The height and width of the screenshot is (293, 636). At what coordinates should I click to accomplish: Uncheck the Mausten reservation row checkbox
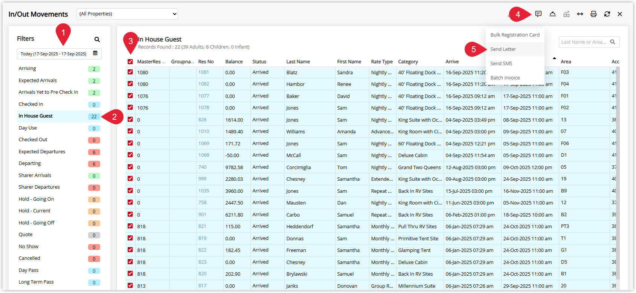(130, 202)
